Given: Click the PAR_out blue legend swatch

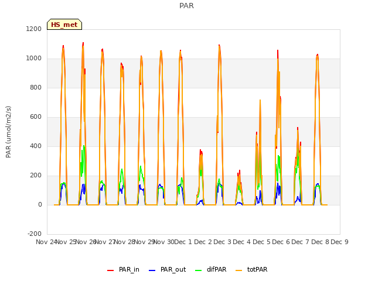Looking at the screenshot, I should 152,270.
